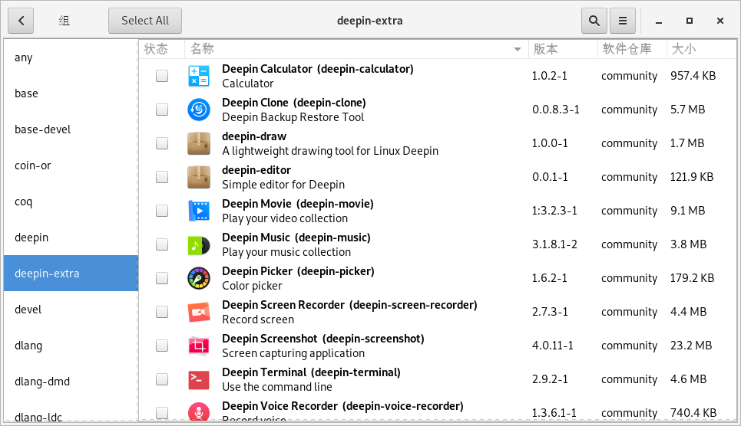Choose the 'devel' group
The image size is (741, 426).
[71, 310]
